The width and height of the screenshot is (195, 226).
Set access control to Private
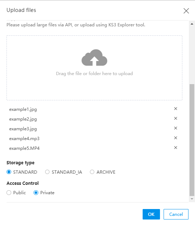pyautogui.click(x=36, y=193)
